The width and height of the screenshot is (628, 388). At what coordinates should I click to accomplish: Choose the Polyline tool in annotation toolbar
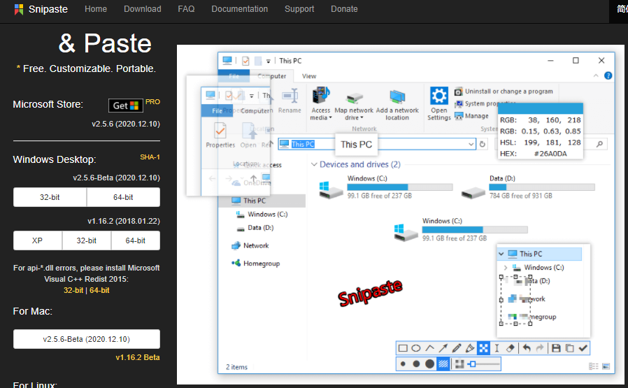click(x=429, y=348)
